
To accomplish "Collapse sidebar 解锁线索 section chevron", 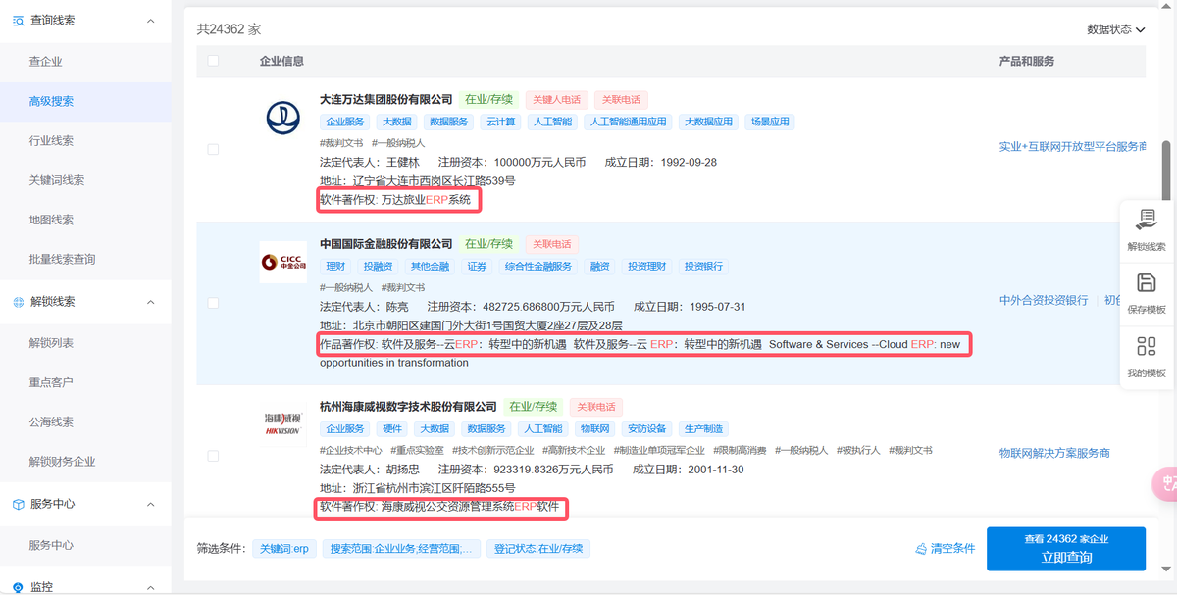I will [150, 302].
